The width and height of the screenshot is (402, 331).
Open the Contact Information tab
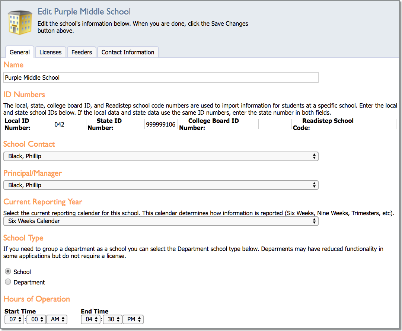tap(128, 52)
